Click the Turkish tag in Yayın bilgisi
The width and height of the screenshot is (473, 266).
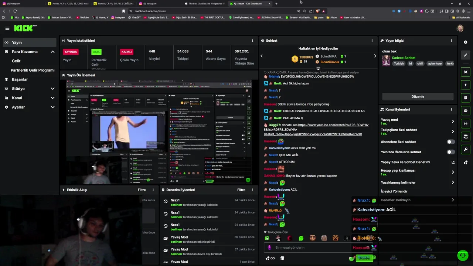click(x=399, y=64)
